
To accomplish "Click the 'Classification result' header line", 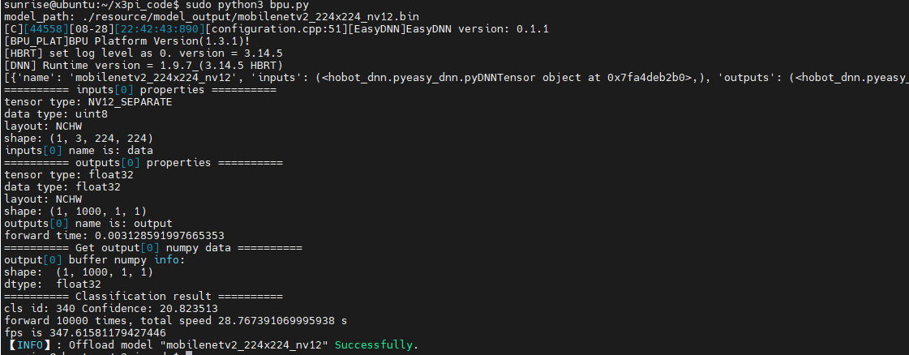I will coord(144,297).
